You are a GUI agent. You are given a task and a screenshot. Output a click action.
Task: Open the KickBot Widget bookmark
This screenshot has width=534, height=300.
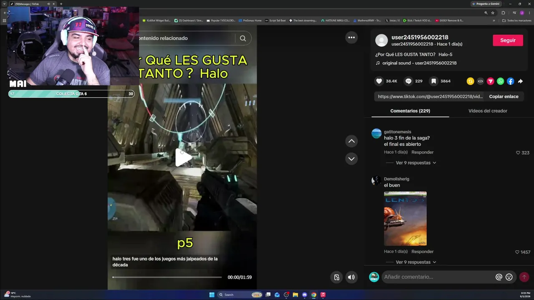[x=156, y=20]
